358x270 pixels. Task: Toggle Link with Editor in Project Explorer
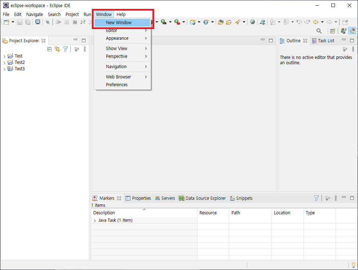click(x=57, y=49)
